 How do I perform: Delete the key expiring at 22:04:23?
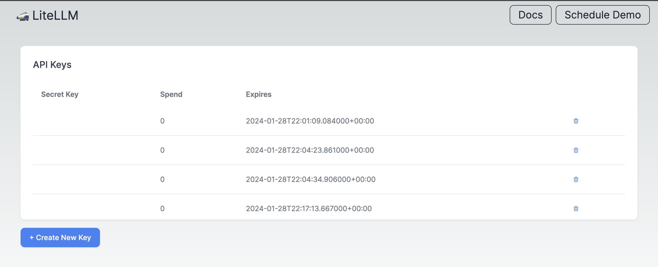[x=576, y=150]
